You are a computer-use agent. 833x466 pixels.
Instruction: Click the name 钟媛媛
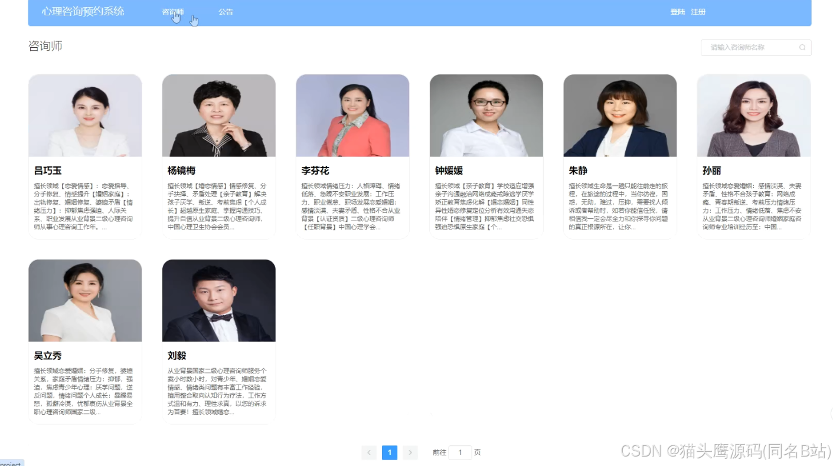449,170
